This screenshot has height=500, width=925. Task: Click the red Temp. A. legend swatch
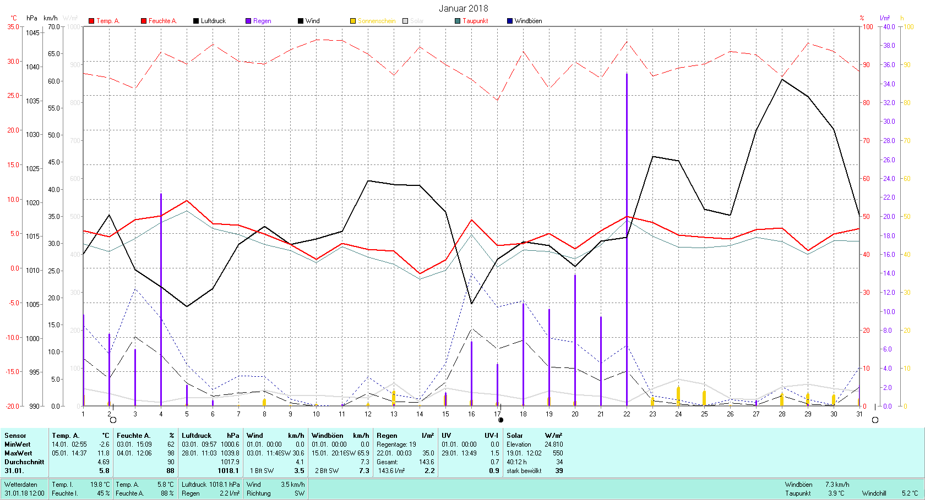coord(91,21)
